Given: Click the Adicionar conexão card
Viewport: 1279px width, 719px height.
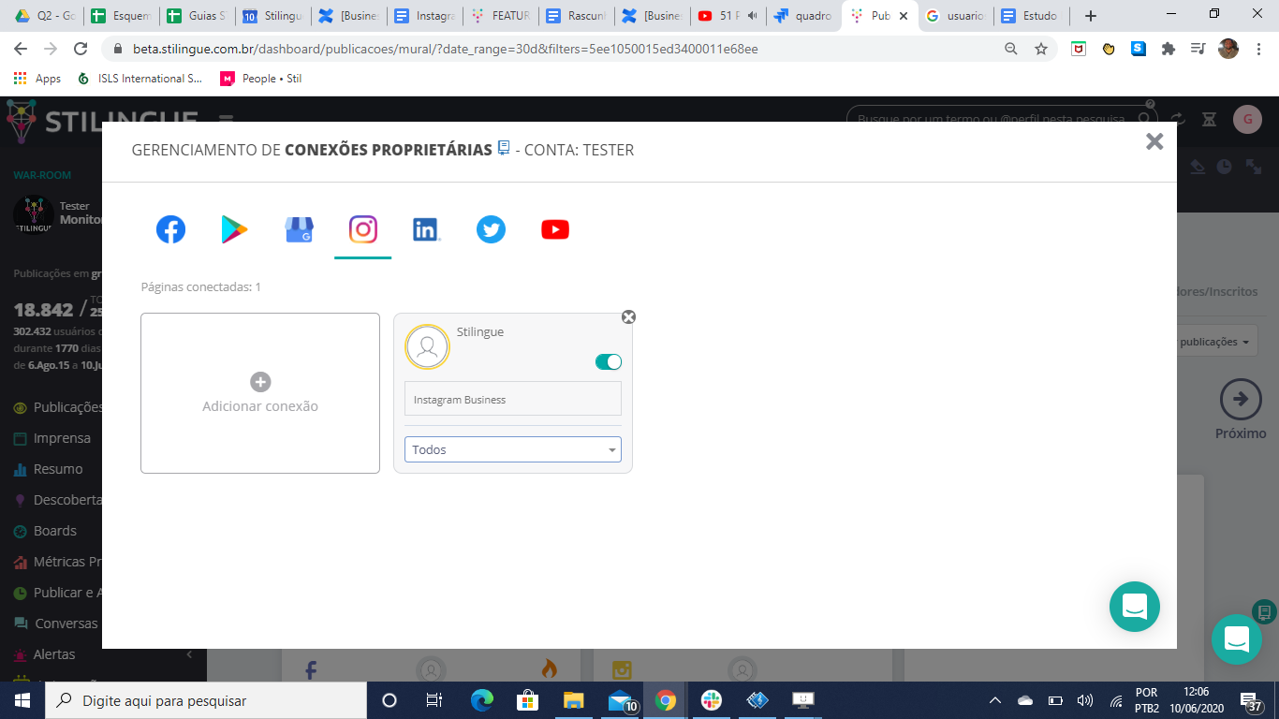Looking at the screenshot, I should (260, 393).
